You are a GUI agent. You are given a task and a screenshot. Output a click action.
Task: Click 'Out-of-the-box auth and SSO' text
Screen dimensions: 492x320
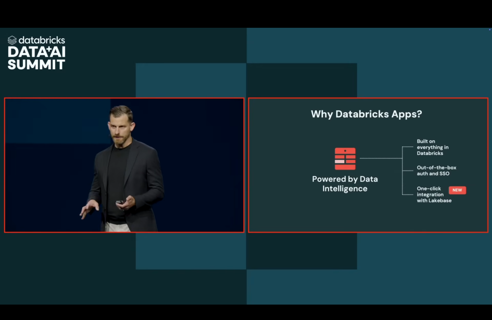pyautogui.click(x=436, y=170)
